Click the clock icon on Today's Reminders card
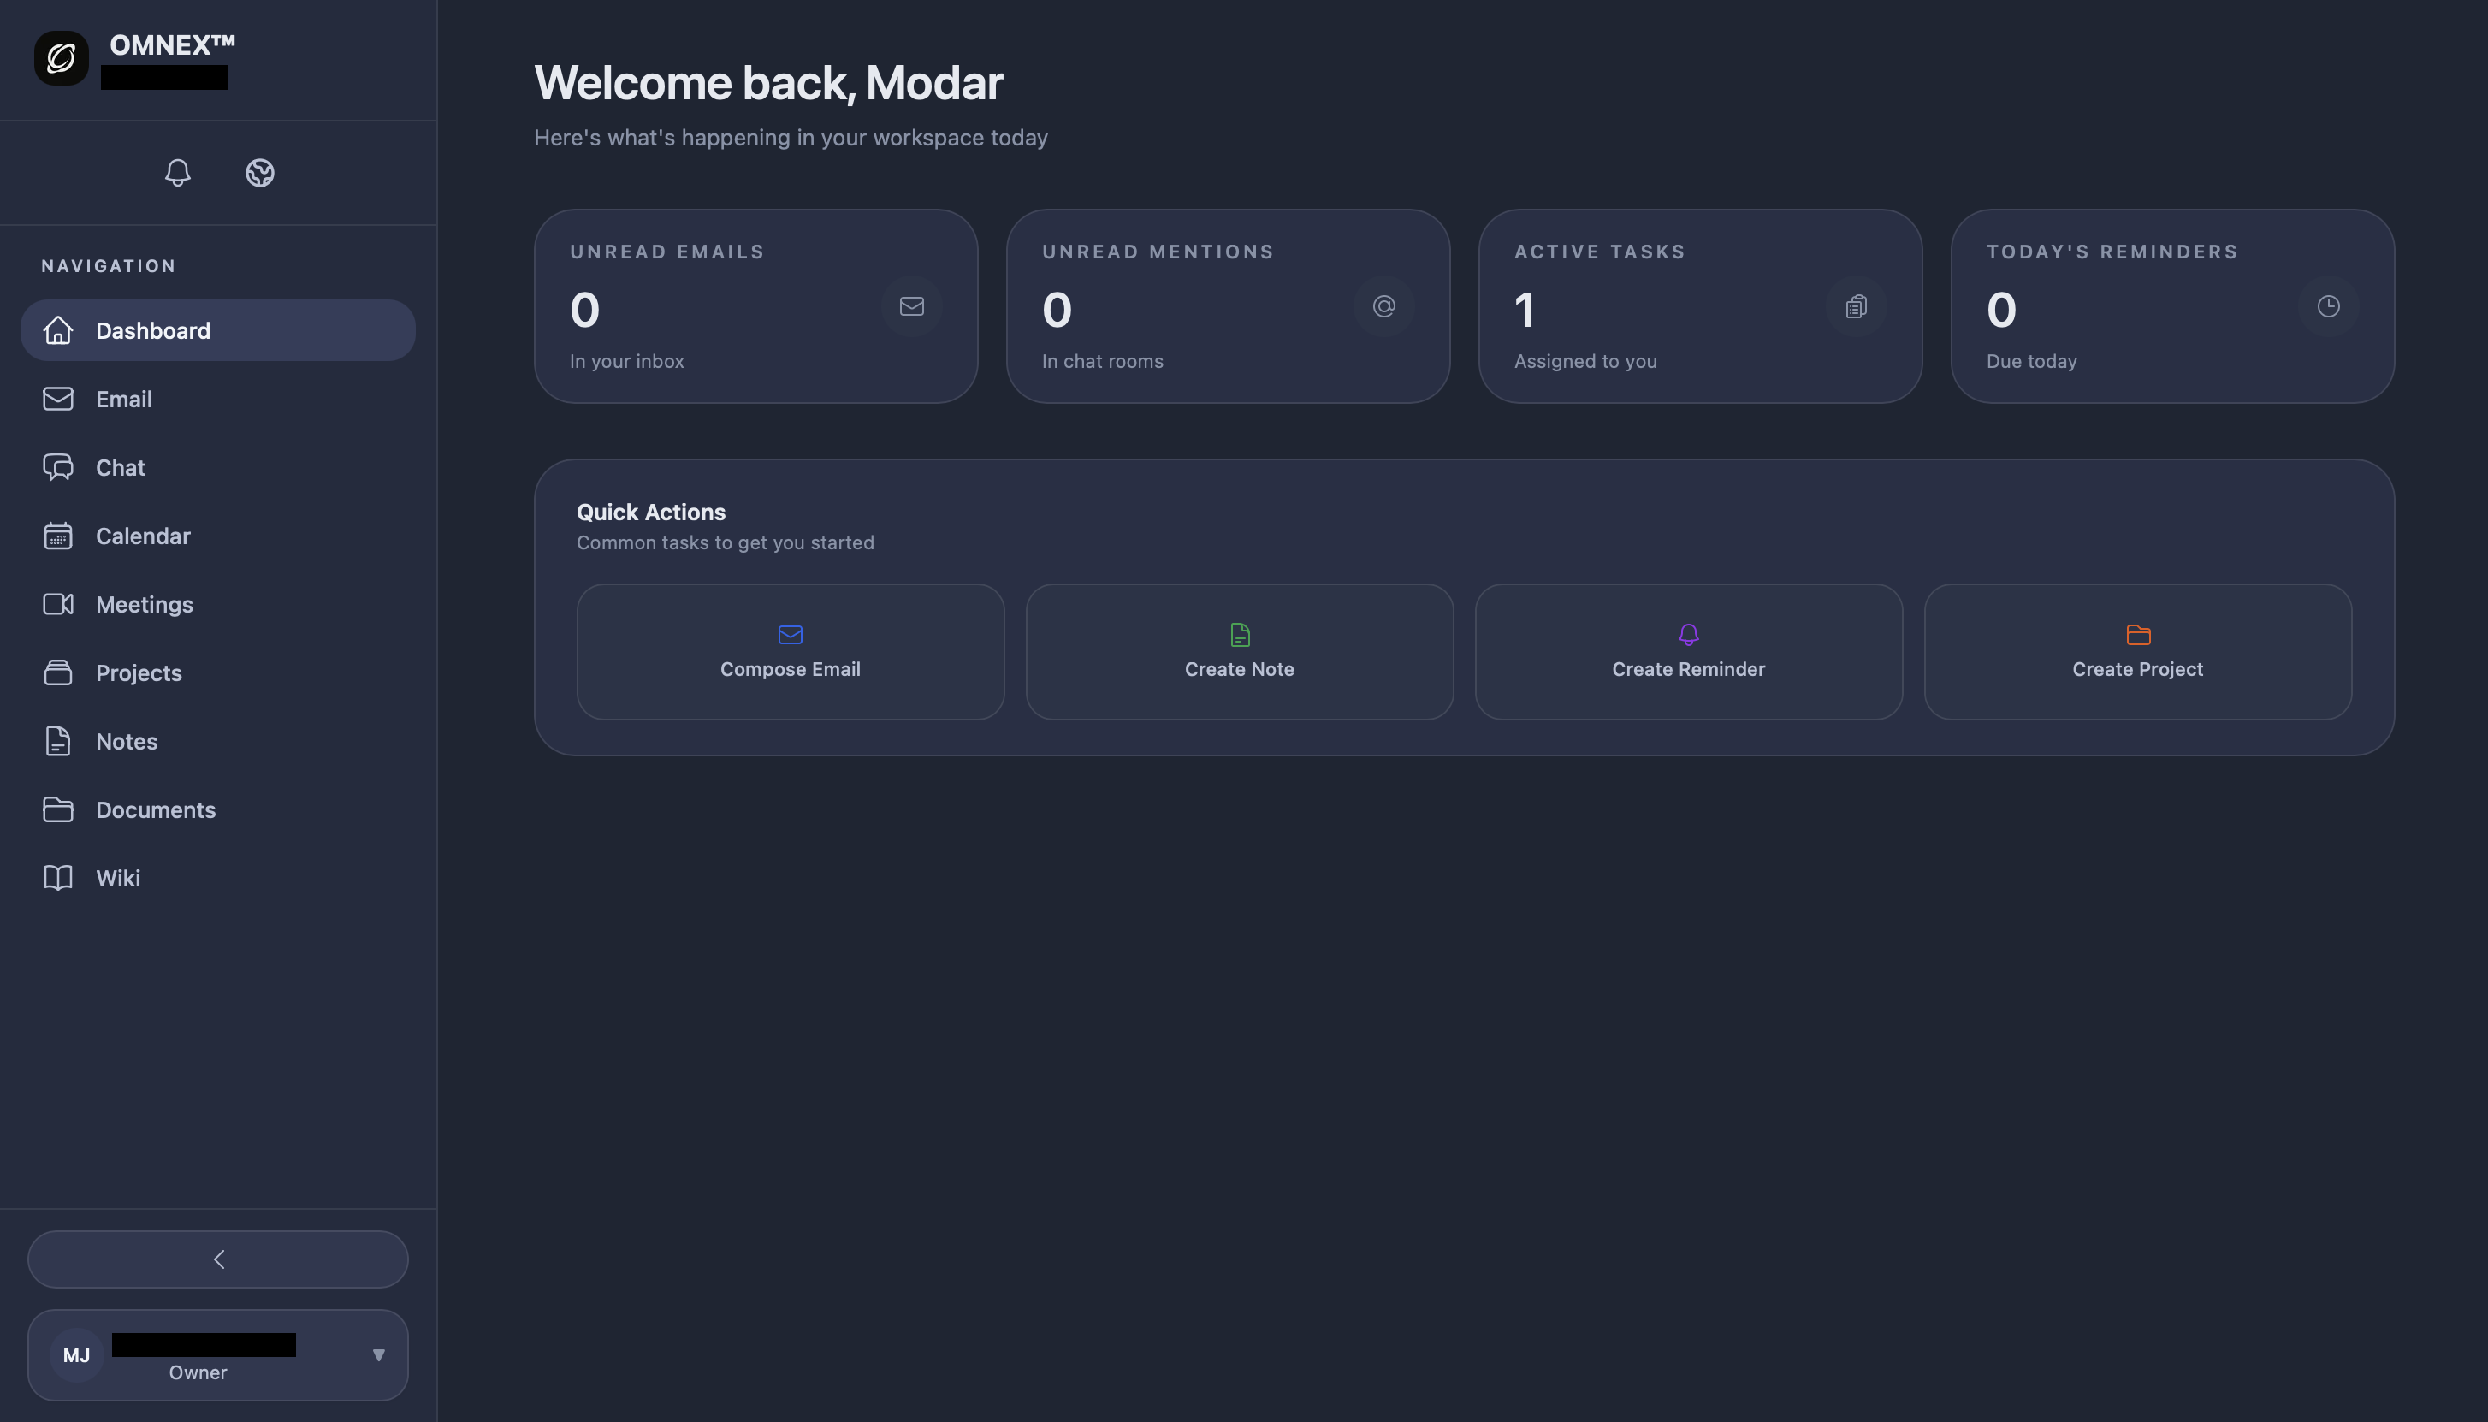Viewport: 2488px width, 1422px height. pyautogui.click(x=2328, y=305)
